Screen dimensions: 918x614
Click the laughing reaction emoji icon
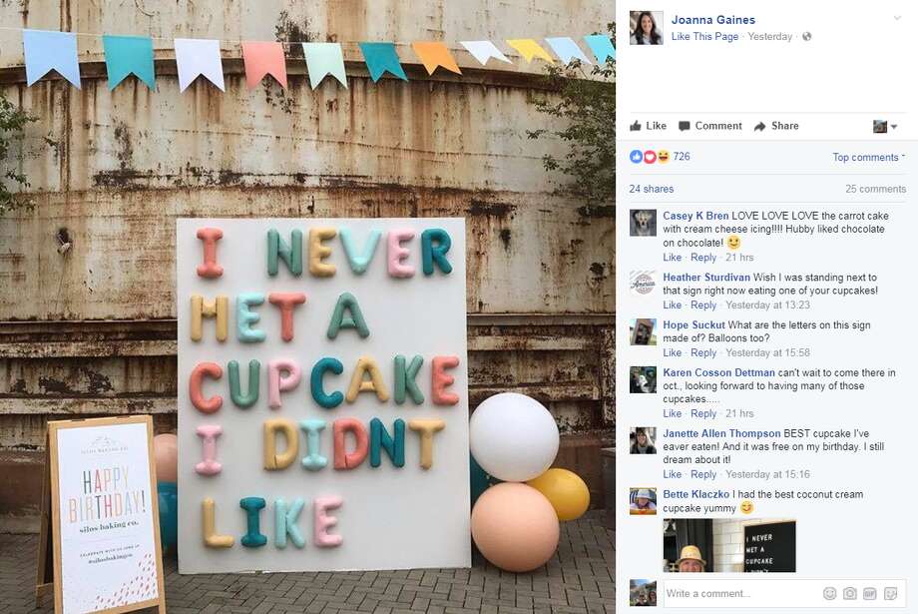click(663, 157)
